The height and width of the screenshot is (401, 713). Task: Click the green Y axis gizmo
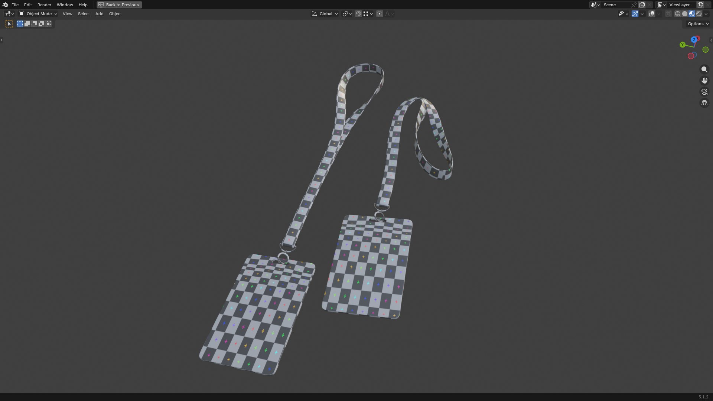(682, 45)
